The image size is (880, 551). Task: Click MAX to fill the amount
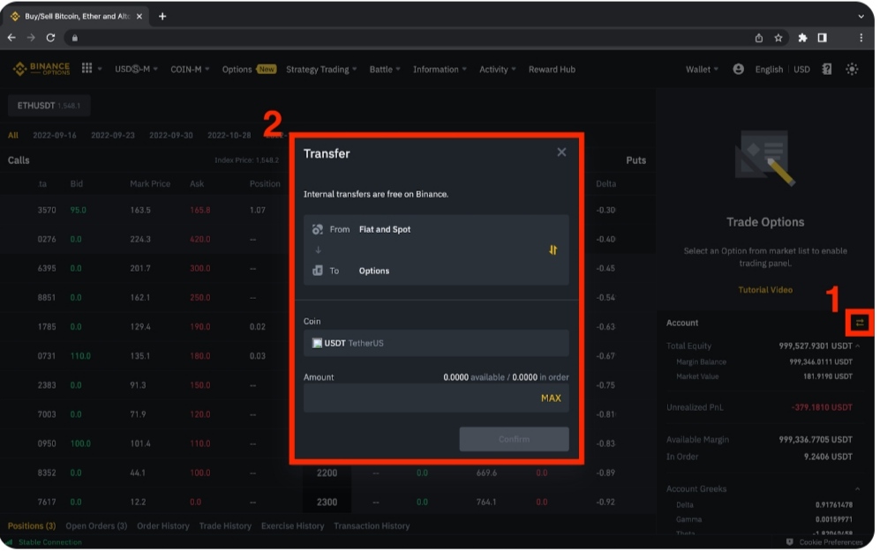point(551,398)
